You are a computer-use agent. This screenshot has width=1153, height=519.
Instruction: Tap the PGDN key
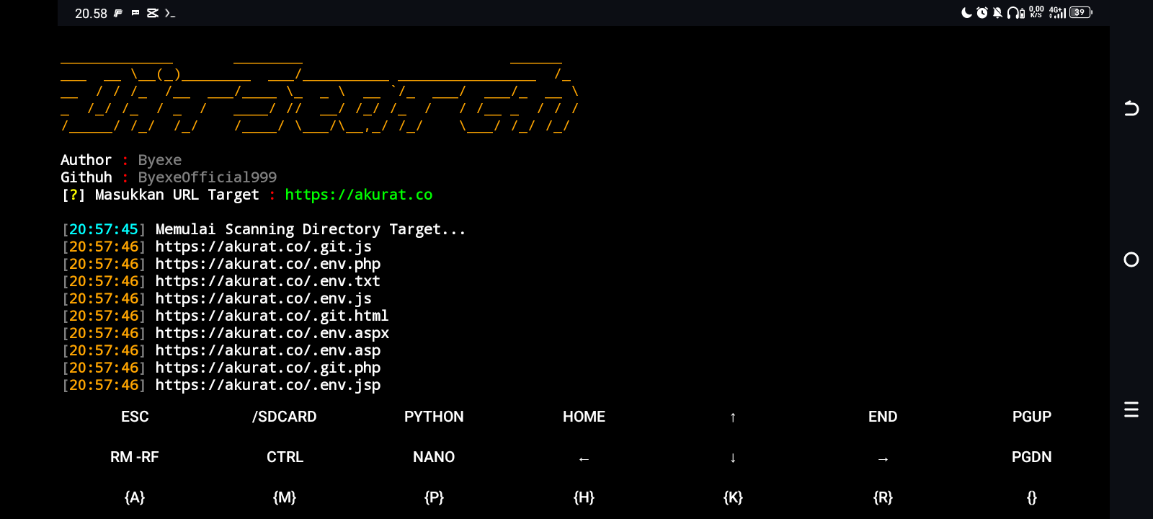(x=1032, y=457)
